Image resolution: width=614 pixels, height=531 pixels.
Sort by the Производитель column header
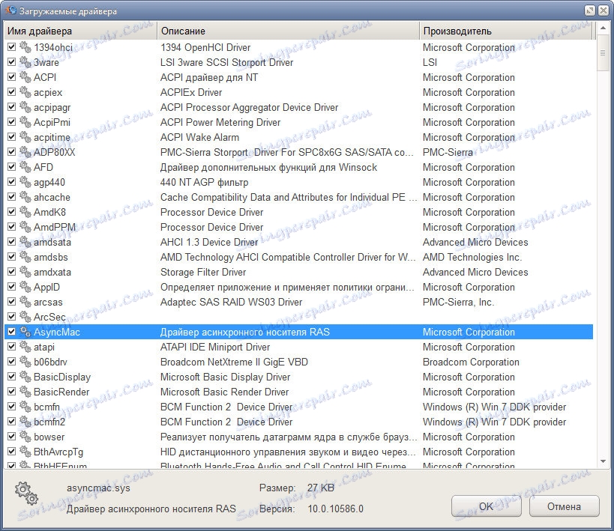(506, 31)
